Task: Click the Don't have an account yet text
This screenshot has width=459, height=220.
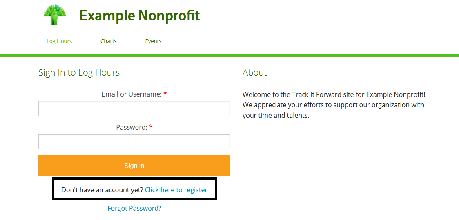Action: pos(102,190)
